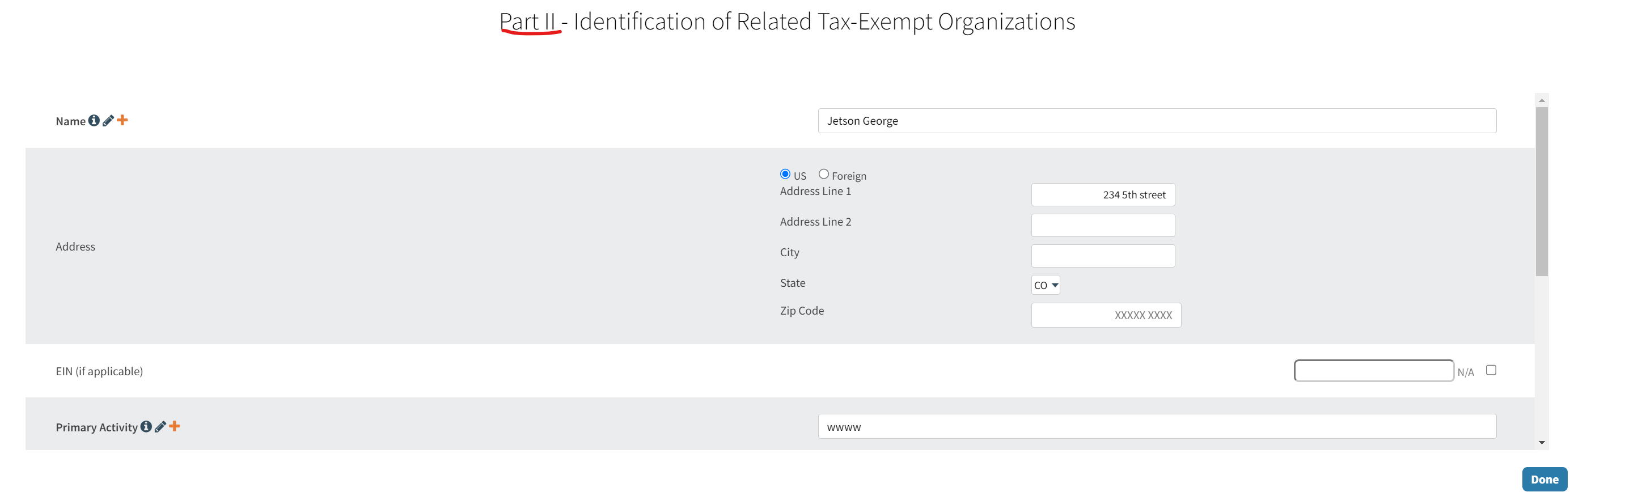The width and height of the screenshot is (1625, 492).
Task: Click the pencil icon beside Primary Activity
Action: (160, 427)
